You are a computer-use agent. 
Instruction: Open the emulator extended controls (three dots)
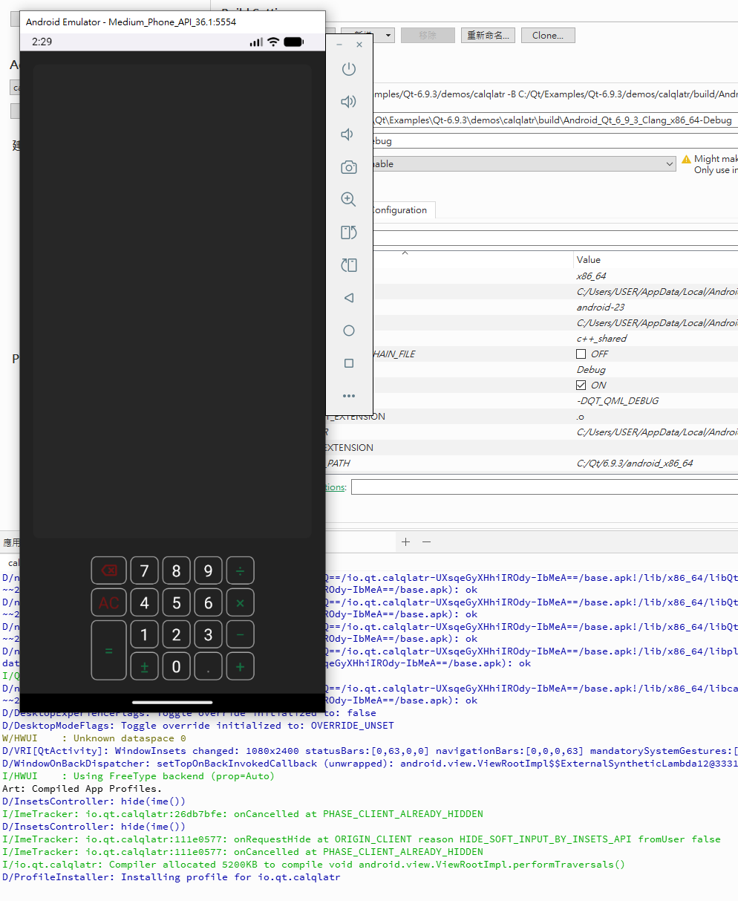(348, 396)
